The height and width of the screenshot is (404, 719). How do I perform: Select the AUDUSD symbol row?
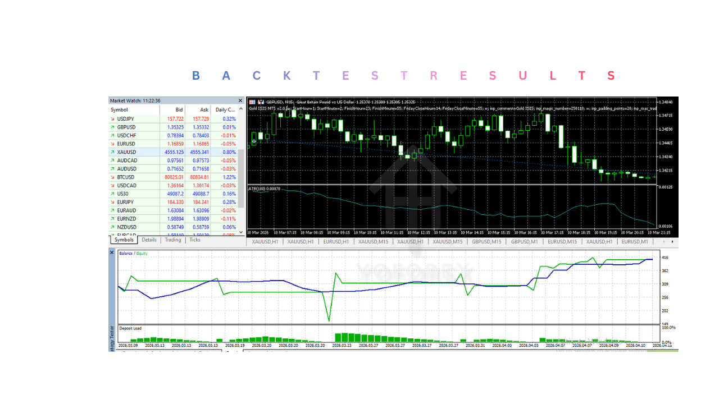tap(173, 169)
